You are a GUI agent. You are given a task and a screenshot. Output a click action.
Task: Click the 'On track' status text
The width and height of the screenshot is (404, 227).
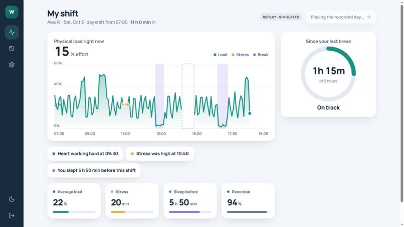(x=328, y=107)
